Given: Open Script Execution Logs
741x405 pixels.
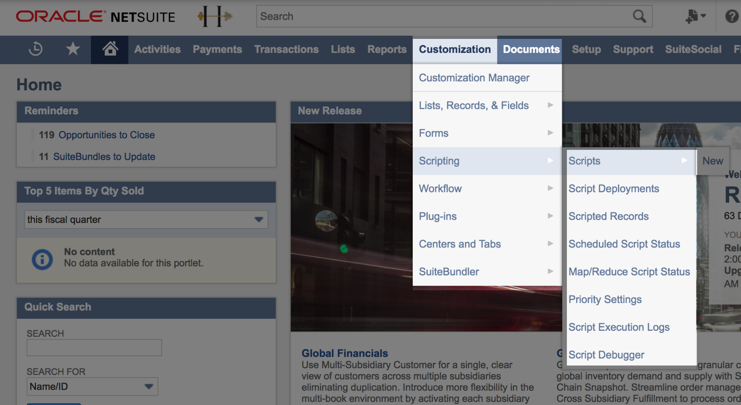Looking at the screenshot, I should [x=631, y=327].
